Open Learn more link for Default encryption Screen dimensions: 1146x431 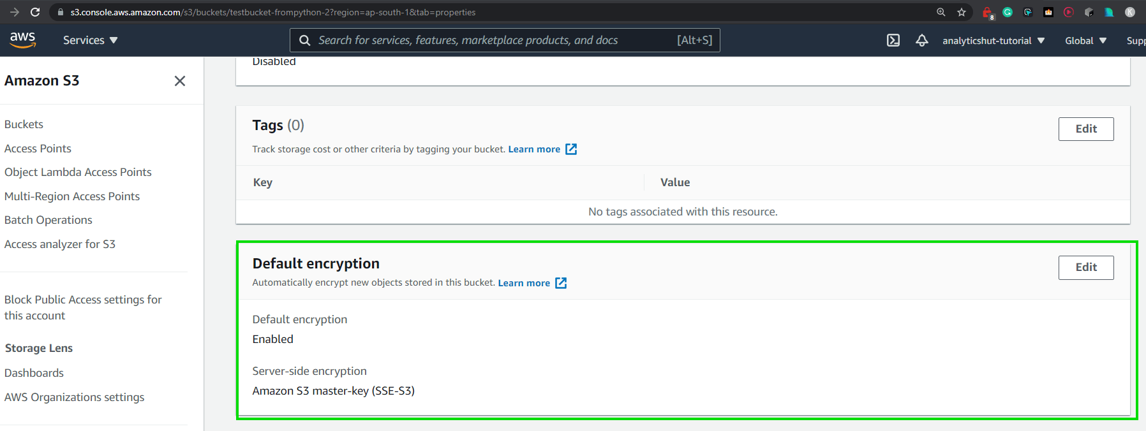[x=524, y=283]
